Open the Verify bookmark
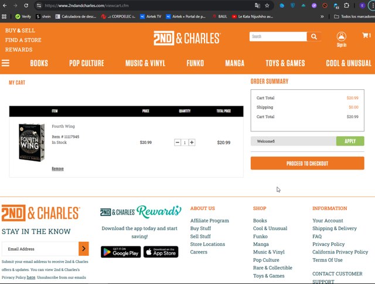Screen dimensions: 375x284 pos(23,16)
